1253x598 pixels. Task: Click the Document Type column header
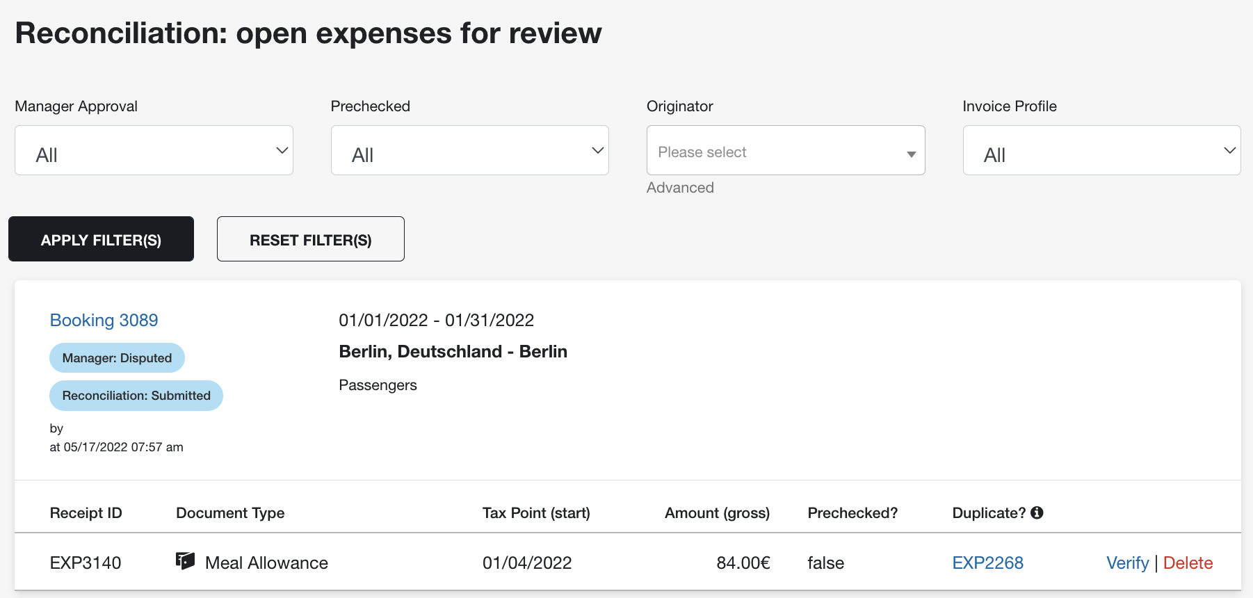(x=230, y=513)
